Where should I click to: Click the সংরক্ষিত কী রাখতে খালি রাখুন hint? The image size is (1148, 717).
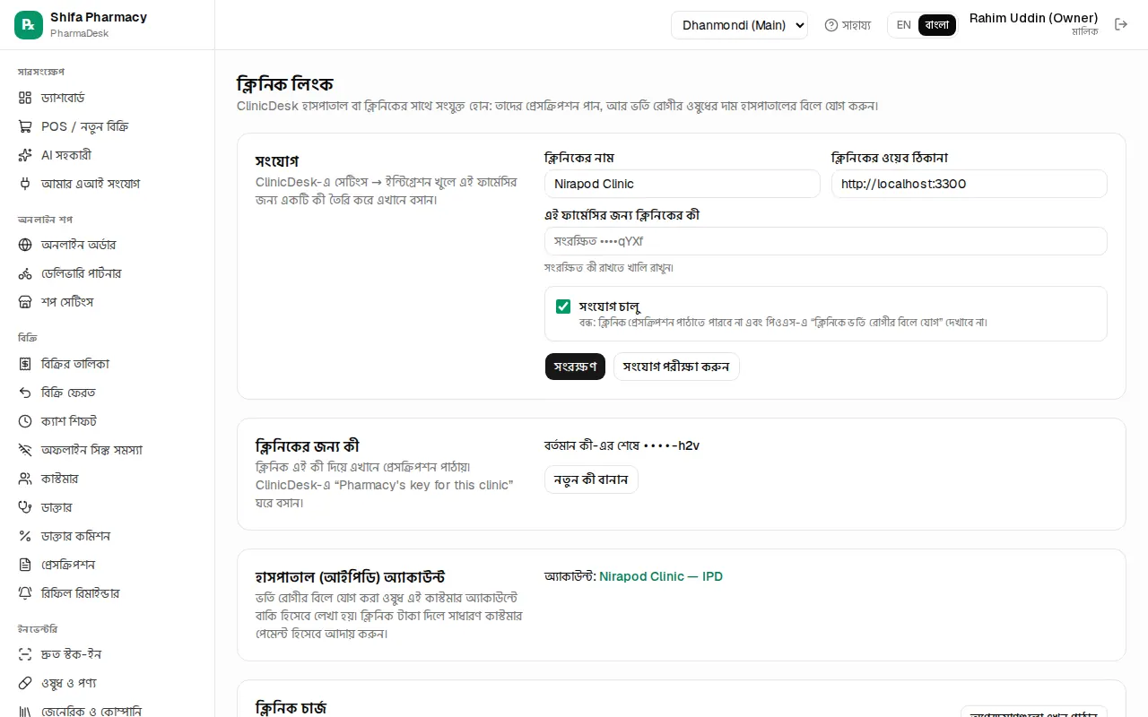click(609, 268)
